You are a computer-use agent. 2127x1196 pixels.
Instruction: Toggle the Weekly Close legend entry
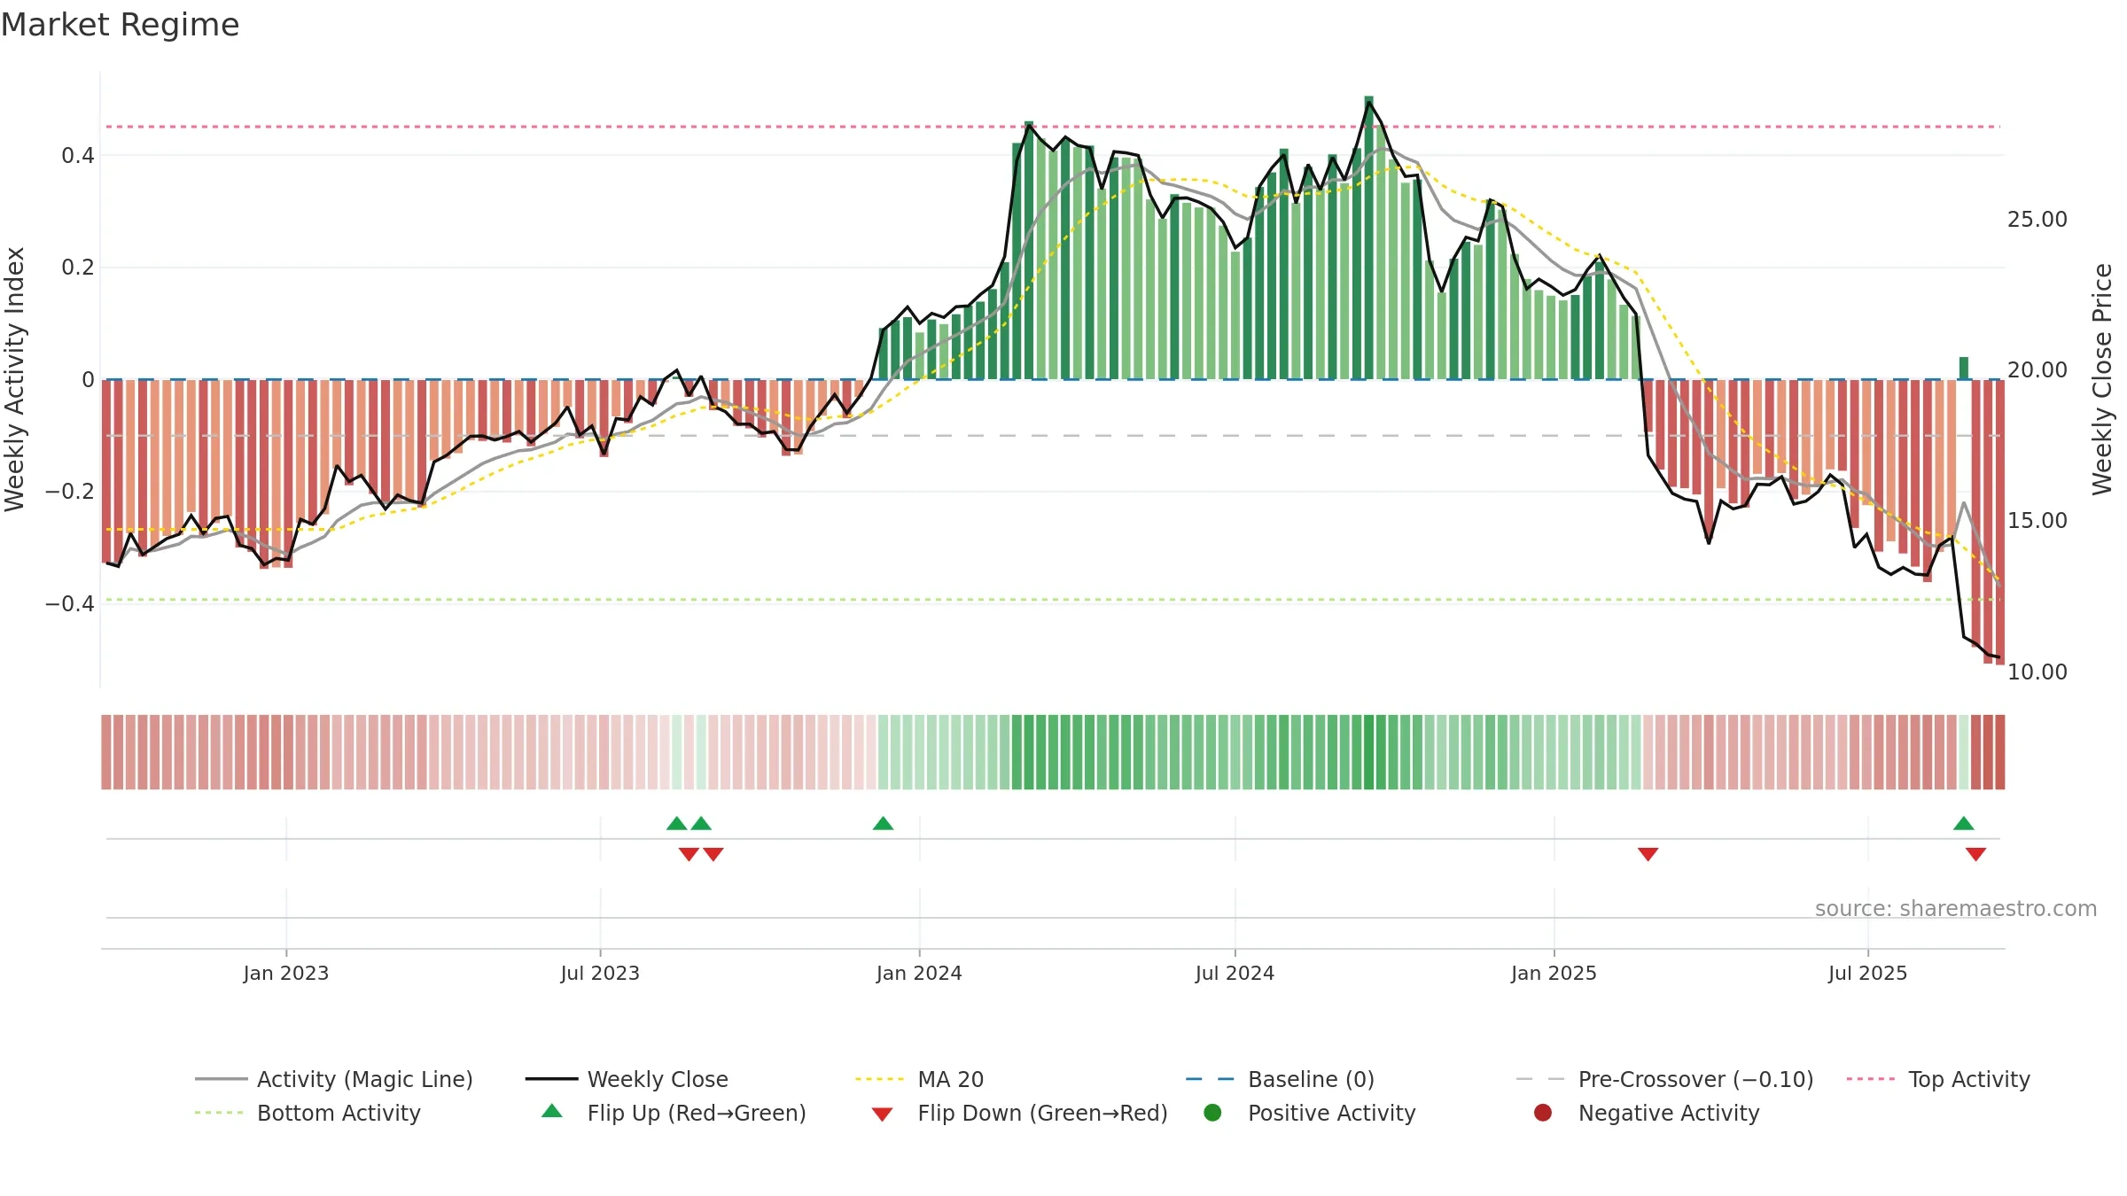click(x=627, y=1079)
